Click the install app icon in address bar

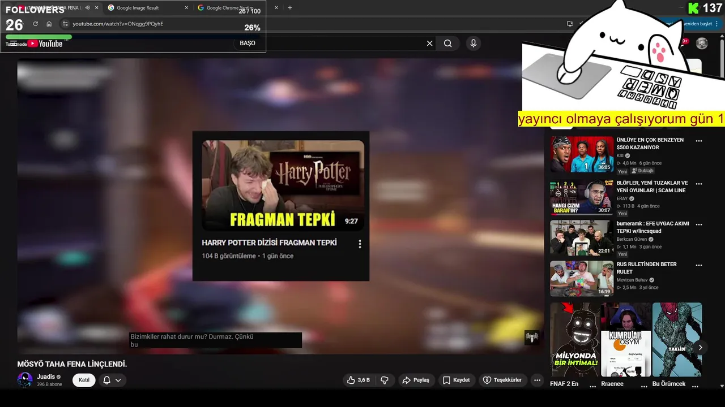[x=570, y=24]
